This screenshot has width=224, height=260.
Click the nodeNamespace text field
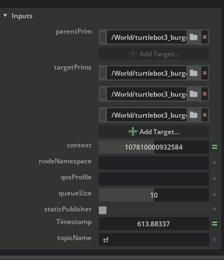point(154,163)
